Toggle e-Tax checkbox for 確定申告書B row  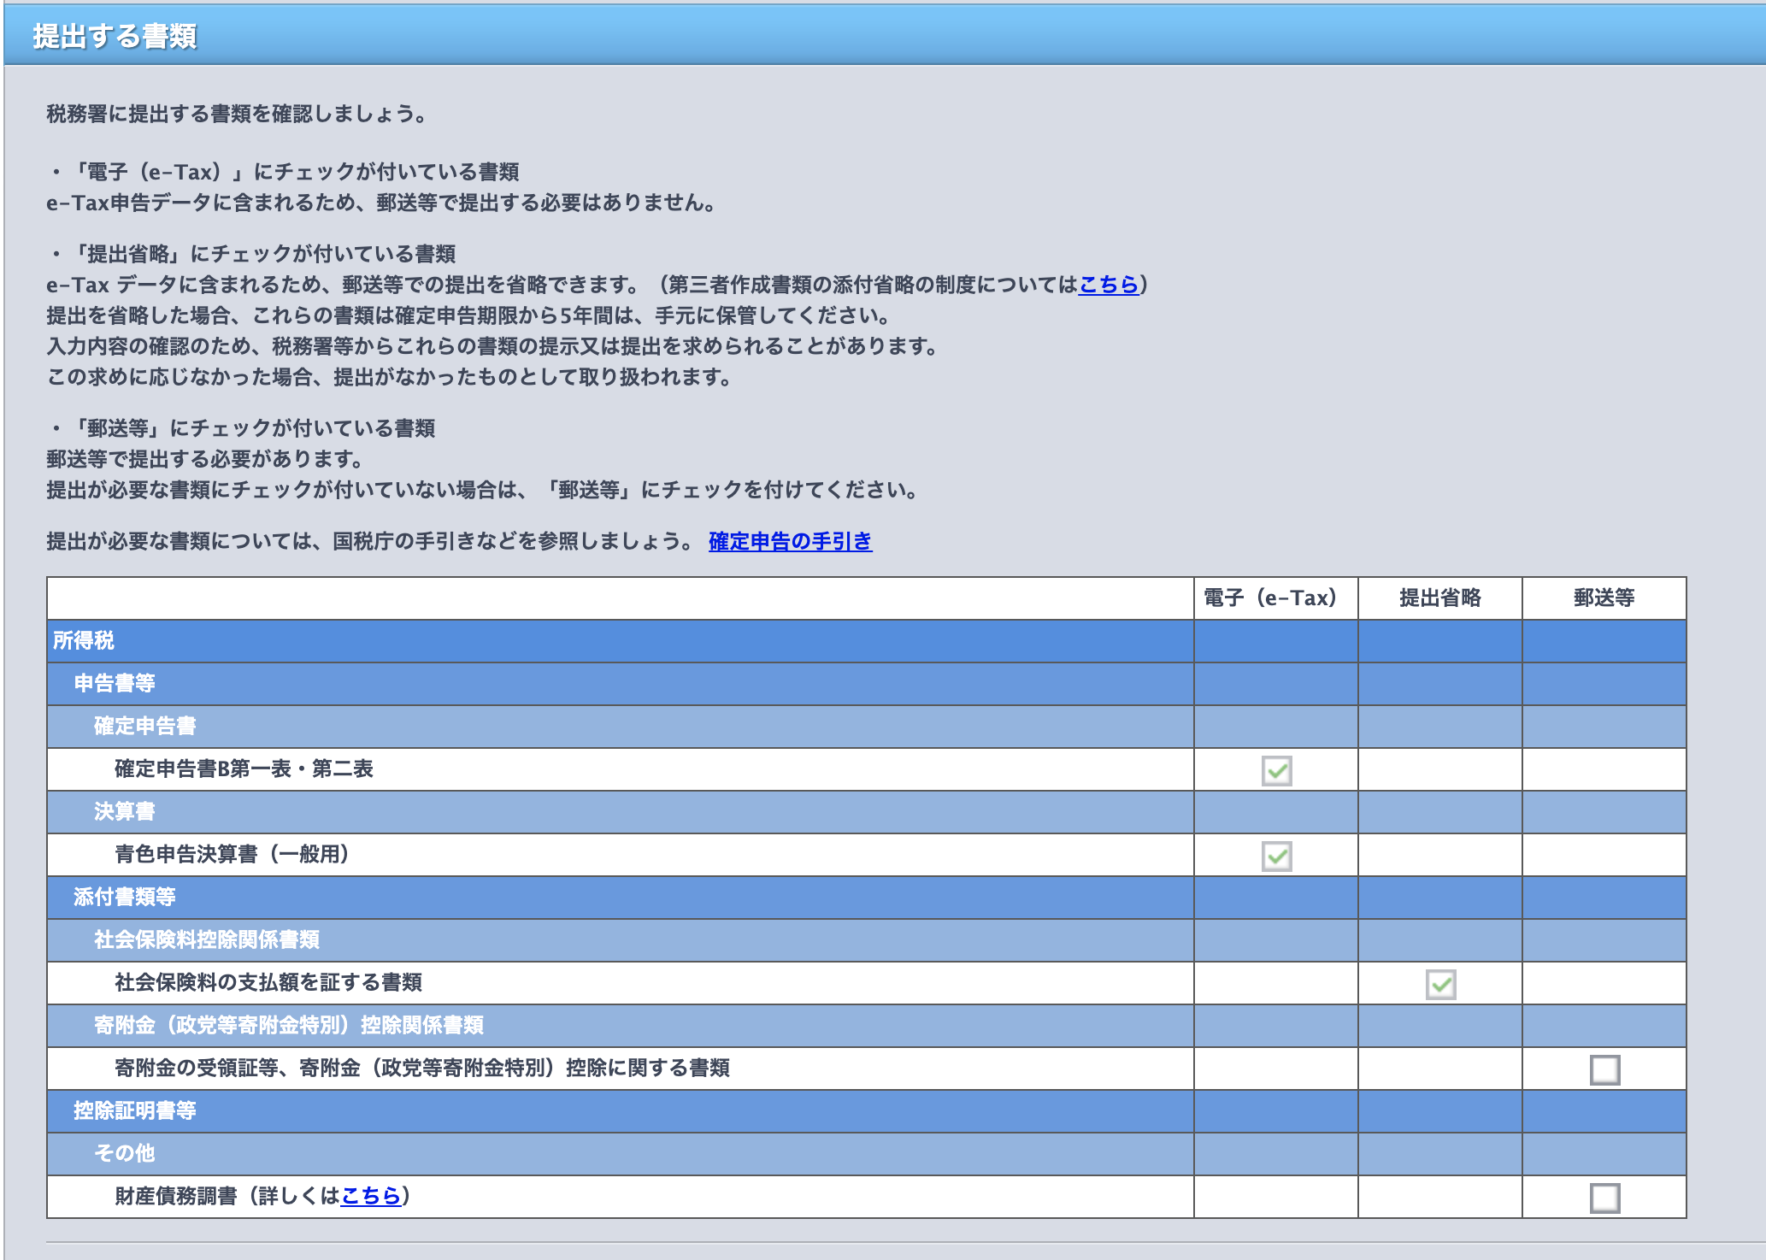[x=1276, y=770]
